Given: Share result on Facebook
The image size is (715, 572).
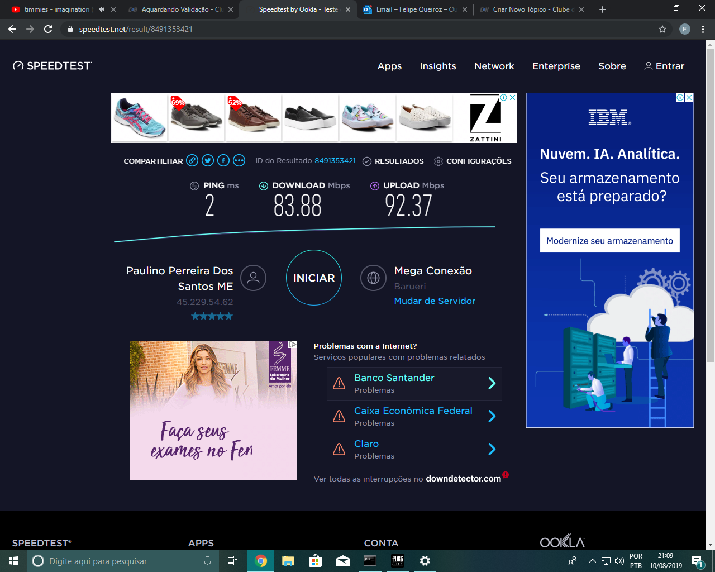Looking at the screenshot, I should tap(223, 160).
